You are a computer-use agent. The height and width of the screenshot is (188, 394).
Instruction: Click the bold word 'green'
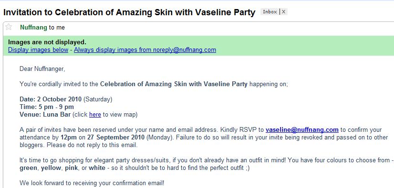29,168
